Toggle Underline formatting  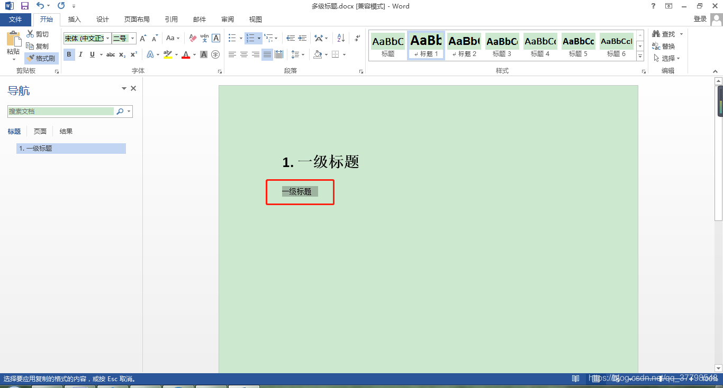point(92,54)
